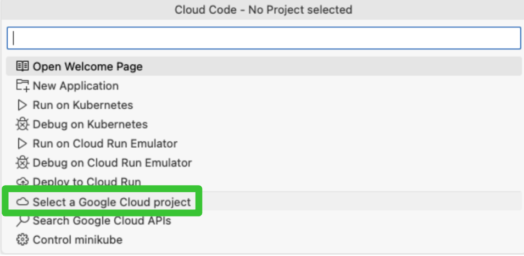
Task: Click magnifier icon for Search Google Cloud APIs
Action: coord(23,221)
